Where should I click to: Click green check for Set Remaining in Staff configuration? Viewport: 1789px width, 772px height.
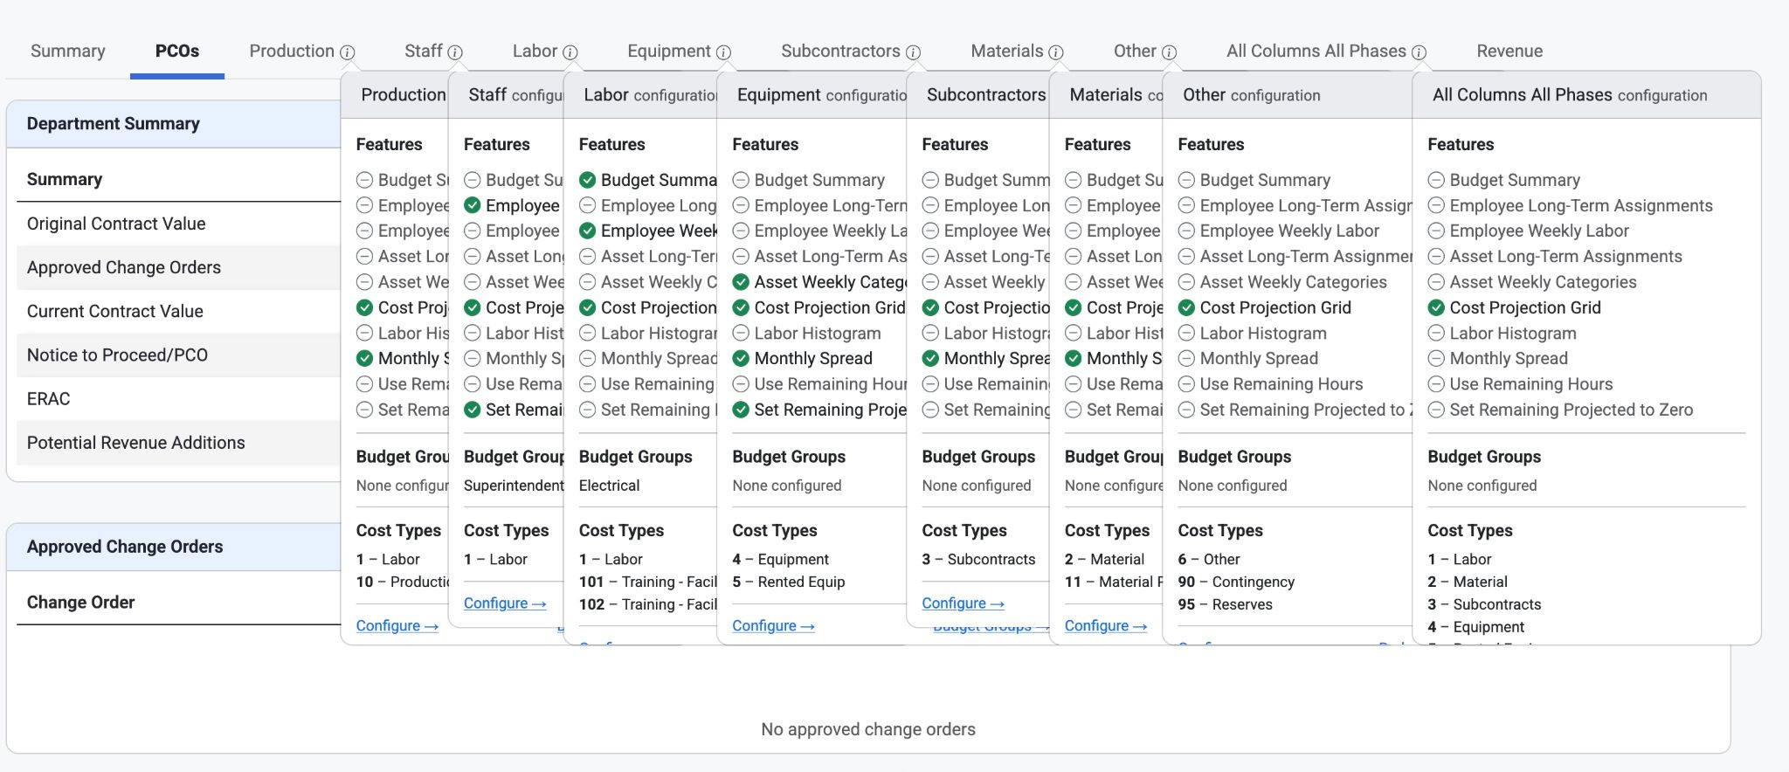pyautogui.click(x=473, y=410)
